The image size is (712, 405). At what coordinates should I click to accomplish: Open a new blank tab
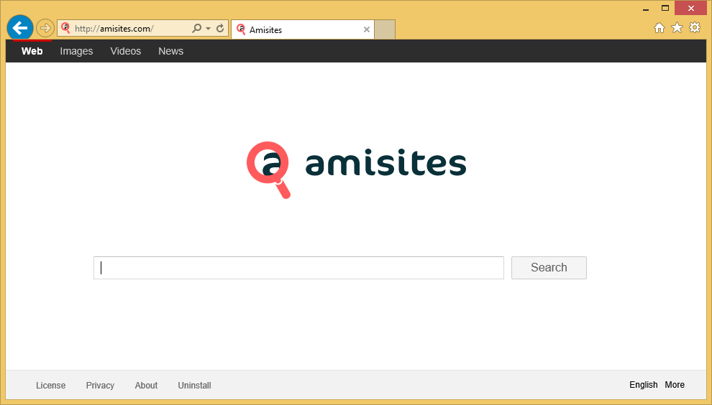[x=385, y=29]
